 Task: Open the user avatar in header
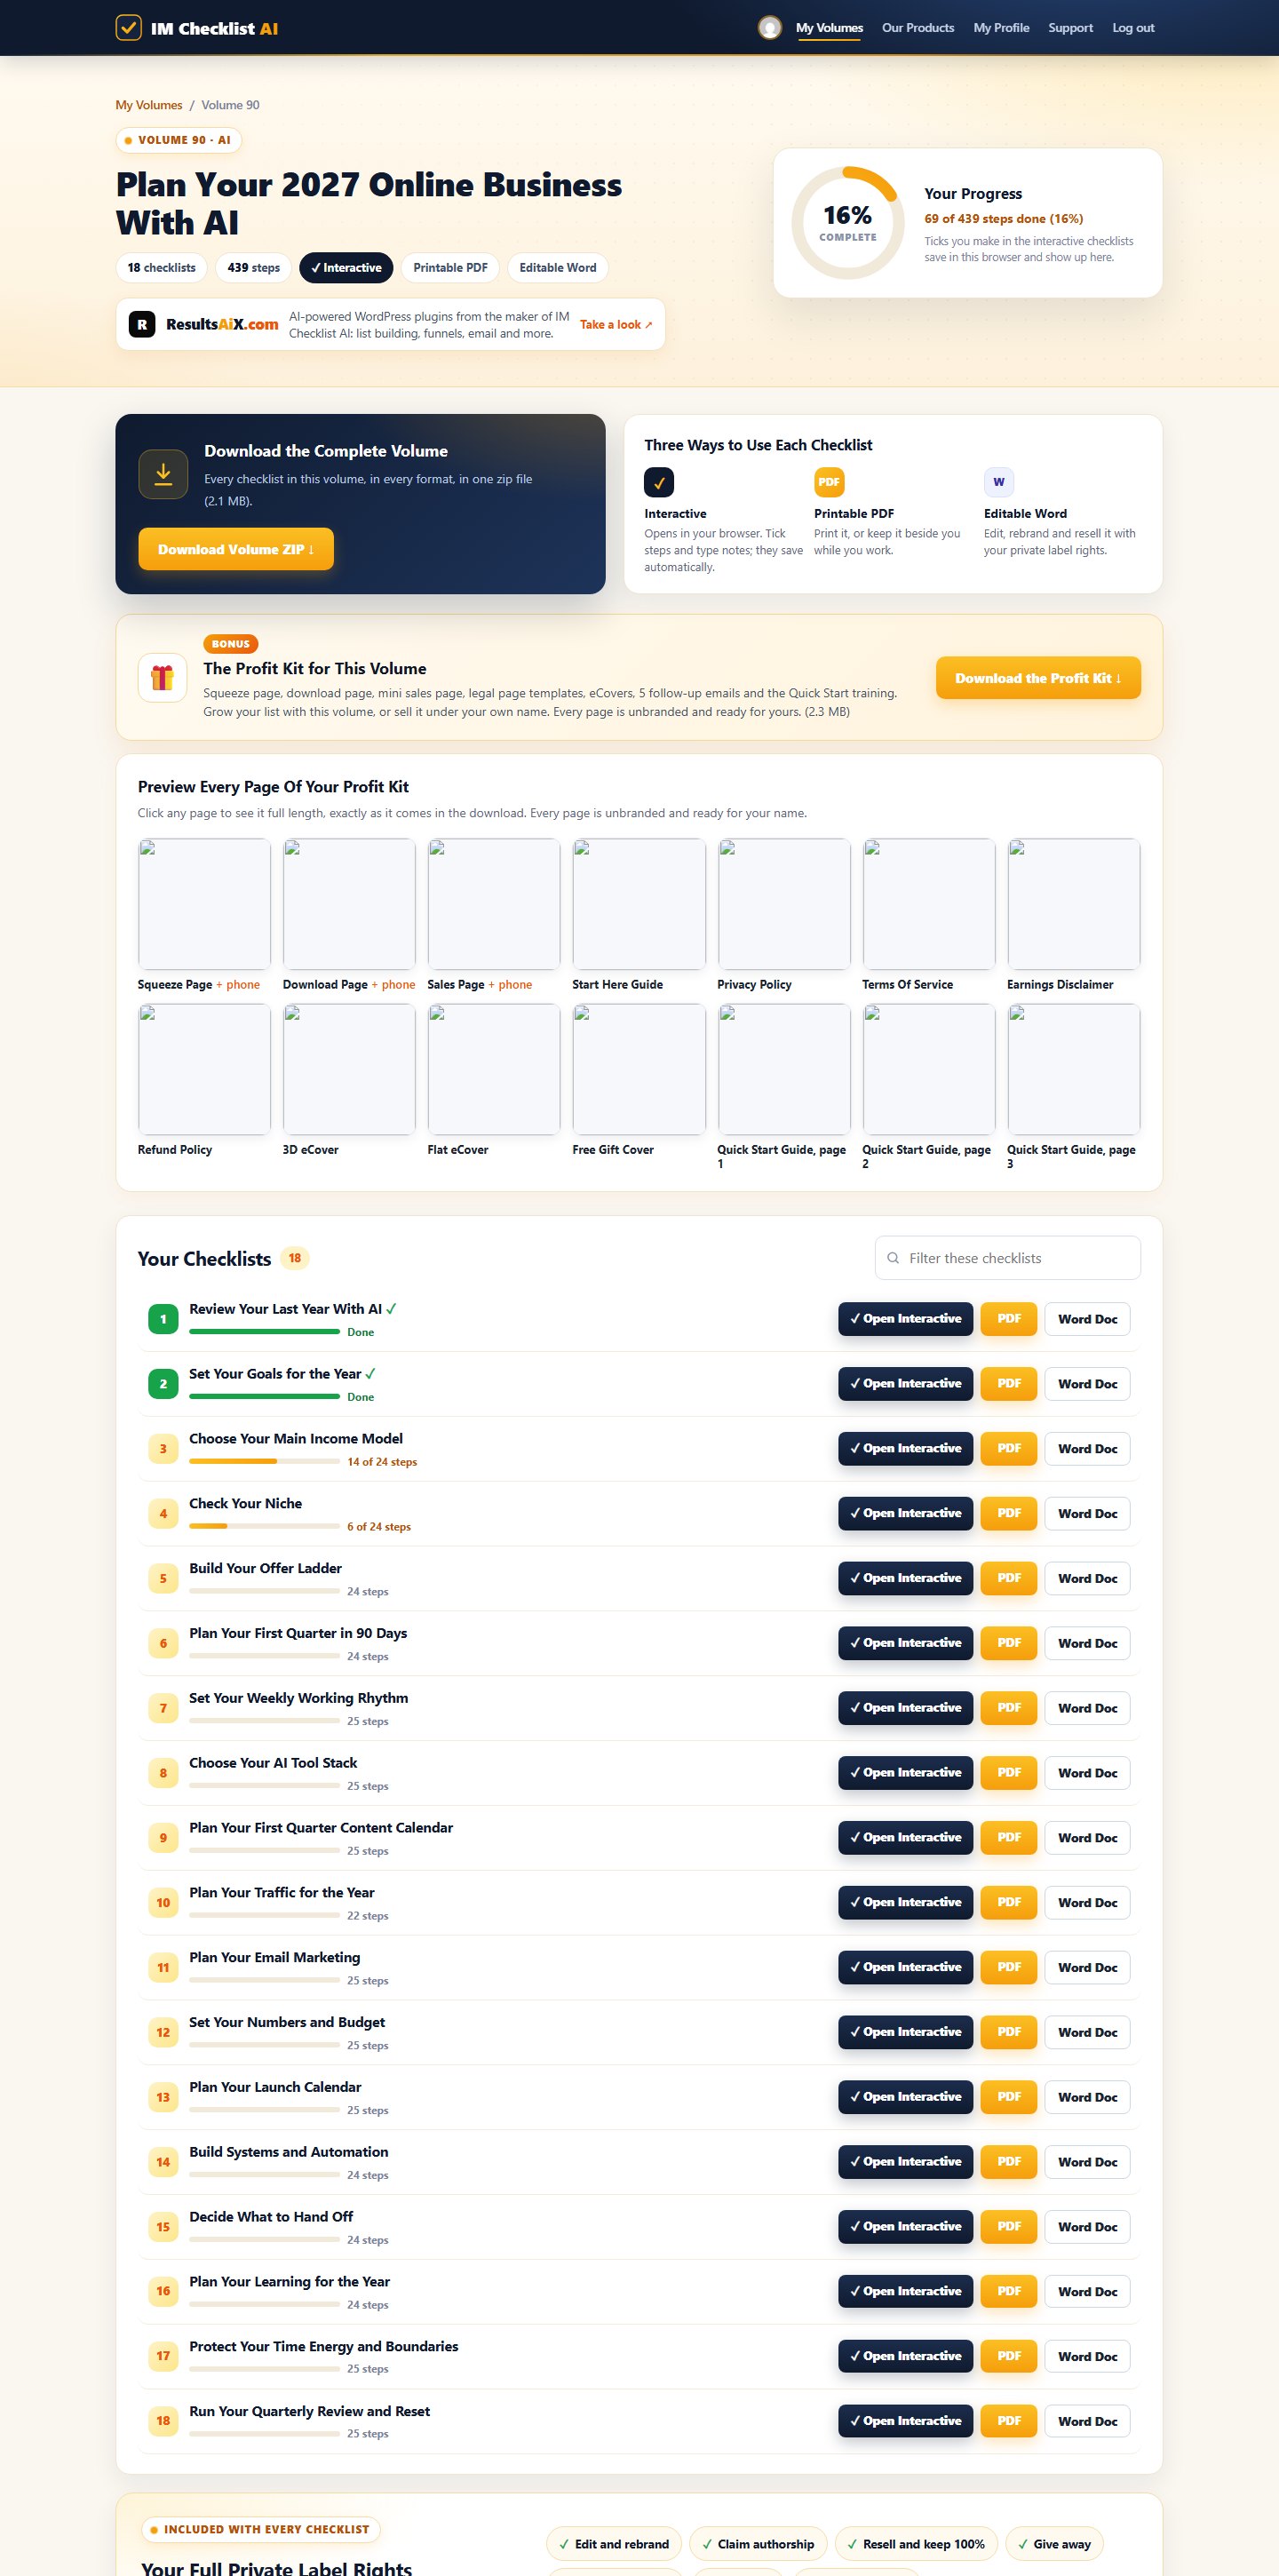click(769, 28)
